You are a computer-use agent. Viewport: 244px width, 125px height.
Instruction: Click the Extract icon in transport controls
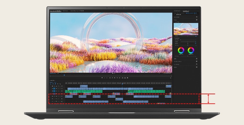coord(125,78)
